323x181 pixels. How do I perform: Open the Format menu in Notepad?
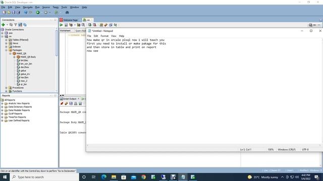click(104, 36)
